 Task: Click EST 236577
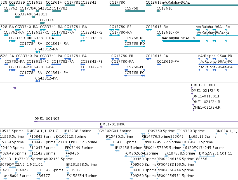tap(43, 176)
